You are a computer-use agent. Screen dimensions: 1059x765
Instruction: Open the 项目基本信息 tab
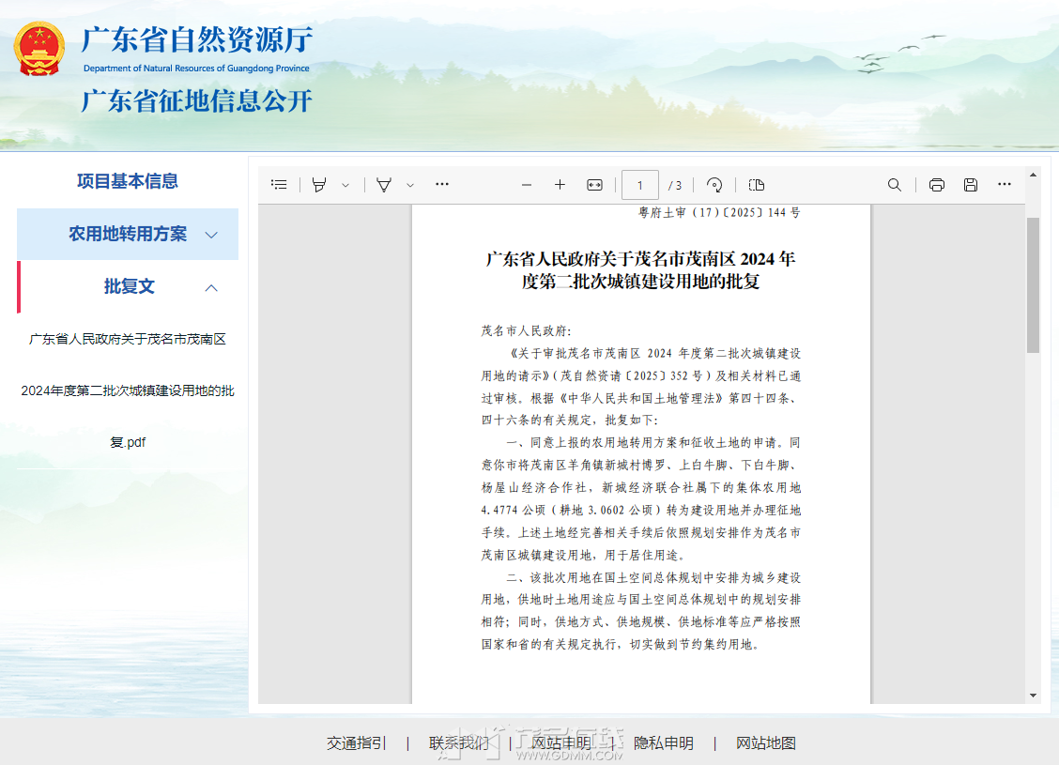point(128,181)
